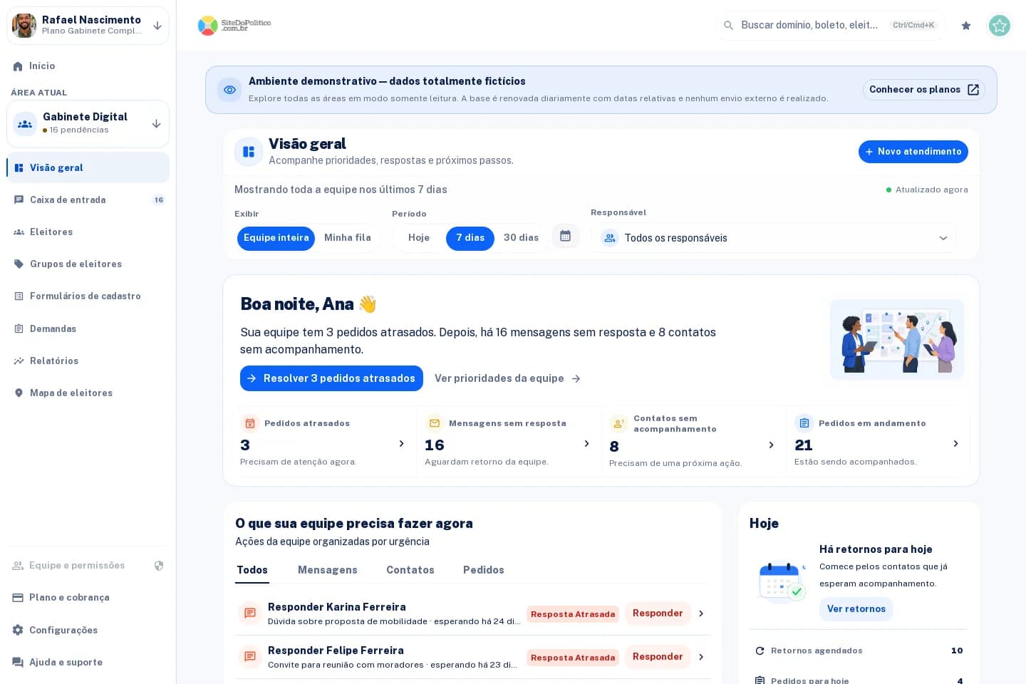Follow Ver prioridades da equipe link
This screenshot has width=1026, height=684.
pos(507,378)
